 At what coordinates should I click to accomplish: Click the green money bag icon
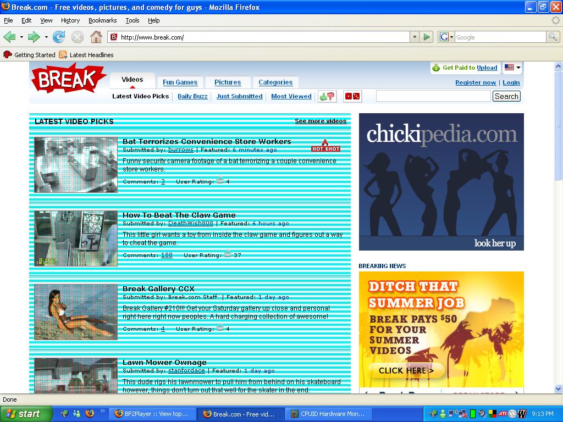point(436,68)
